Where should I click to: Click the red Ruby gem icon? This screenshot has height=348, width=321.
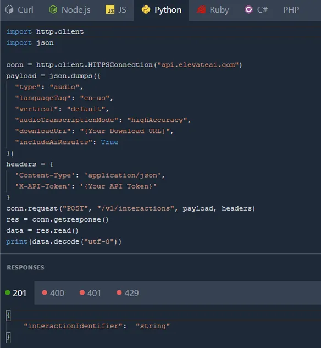click(201, 9)
